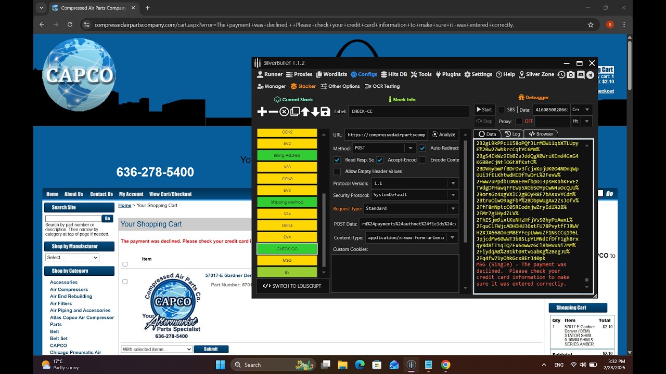Click the Start button in the debugger
666x374 pixels.
click(484, 110)
